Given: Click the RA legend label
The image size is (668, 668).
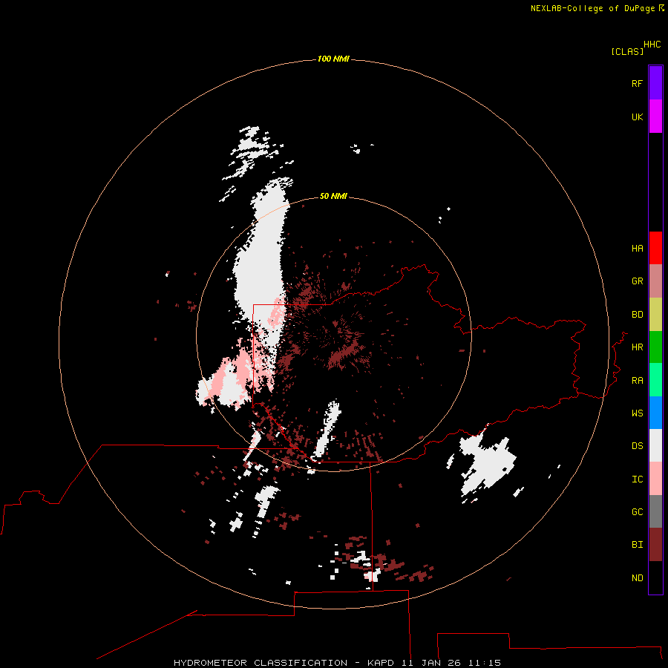Looking at the screenshot, I should click(x=637, y=381).
